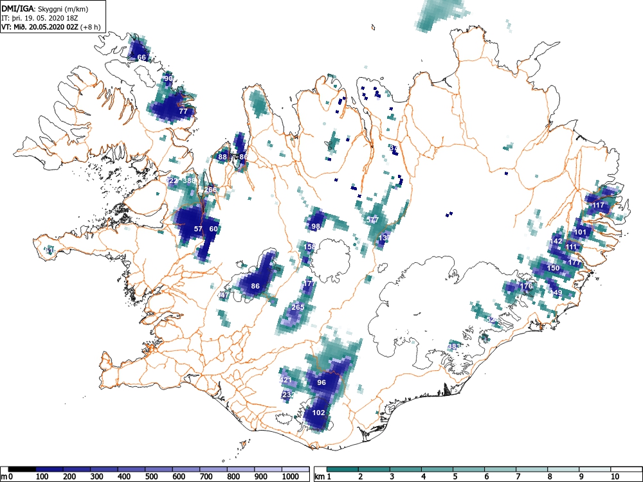Click the "500" label in the meter legend

(152, 477)
